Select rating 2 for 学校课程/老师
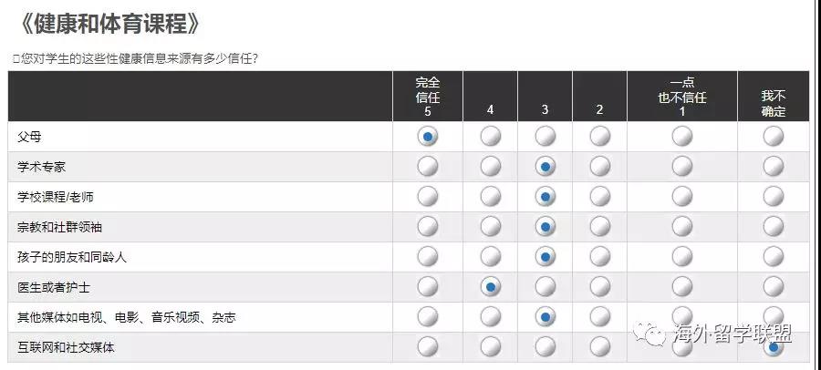The height and width of the screenshot is (370, 821). click(599, 197)
